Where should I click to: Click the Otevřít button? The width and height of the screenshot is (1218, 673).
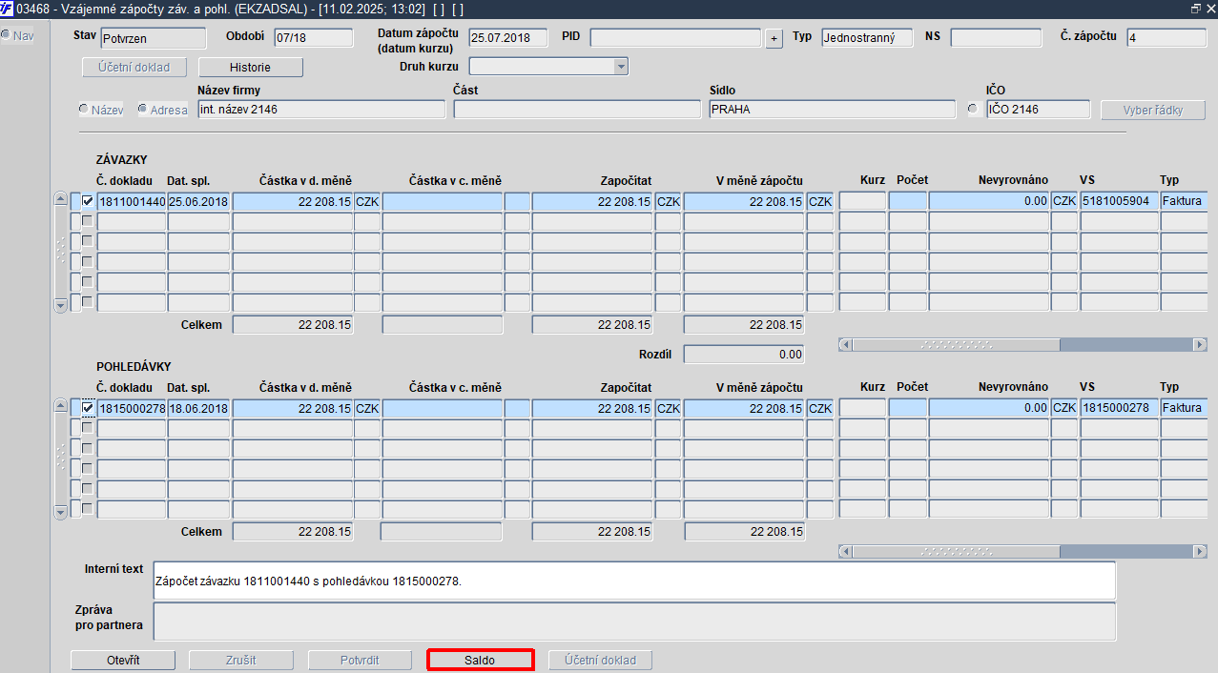point(123,660)
